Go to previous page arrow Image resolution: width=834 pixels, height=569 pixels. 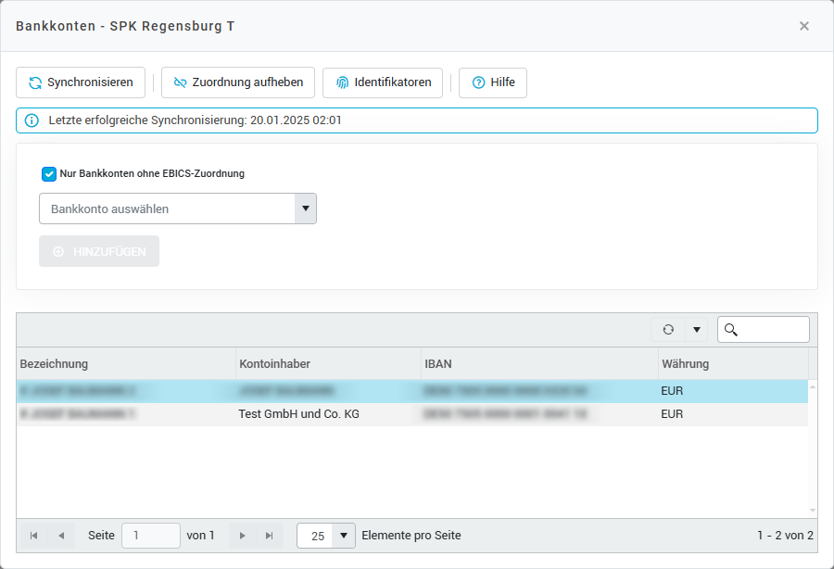click(61, 536)
